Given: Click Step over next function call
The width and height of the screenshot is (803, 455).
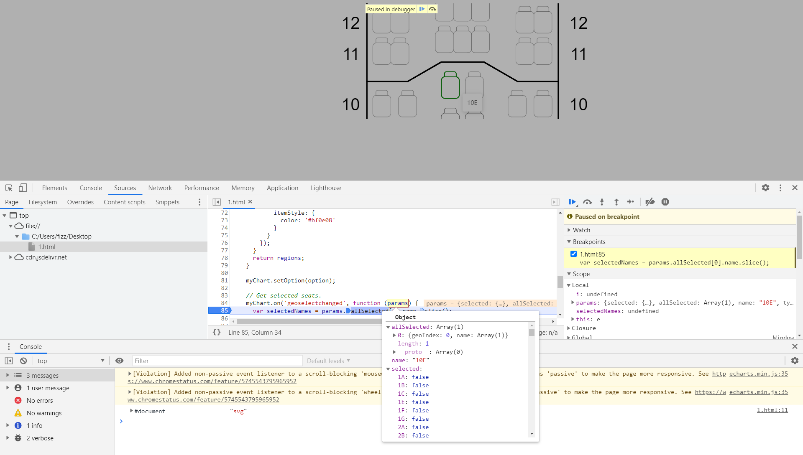Looking at the screenshot, I should tap(587, 202).
